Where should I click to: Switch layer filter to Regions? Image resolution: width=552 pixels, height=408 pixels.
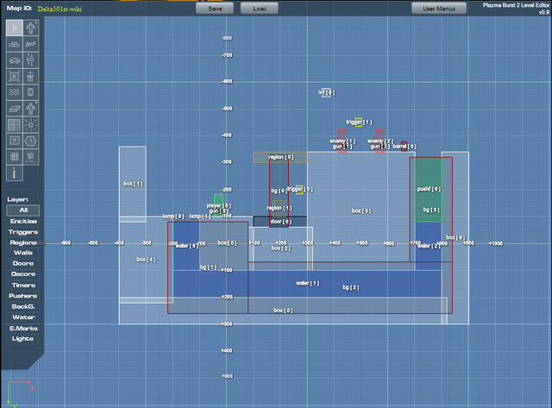pyautogui.click(x=23, y=242)
